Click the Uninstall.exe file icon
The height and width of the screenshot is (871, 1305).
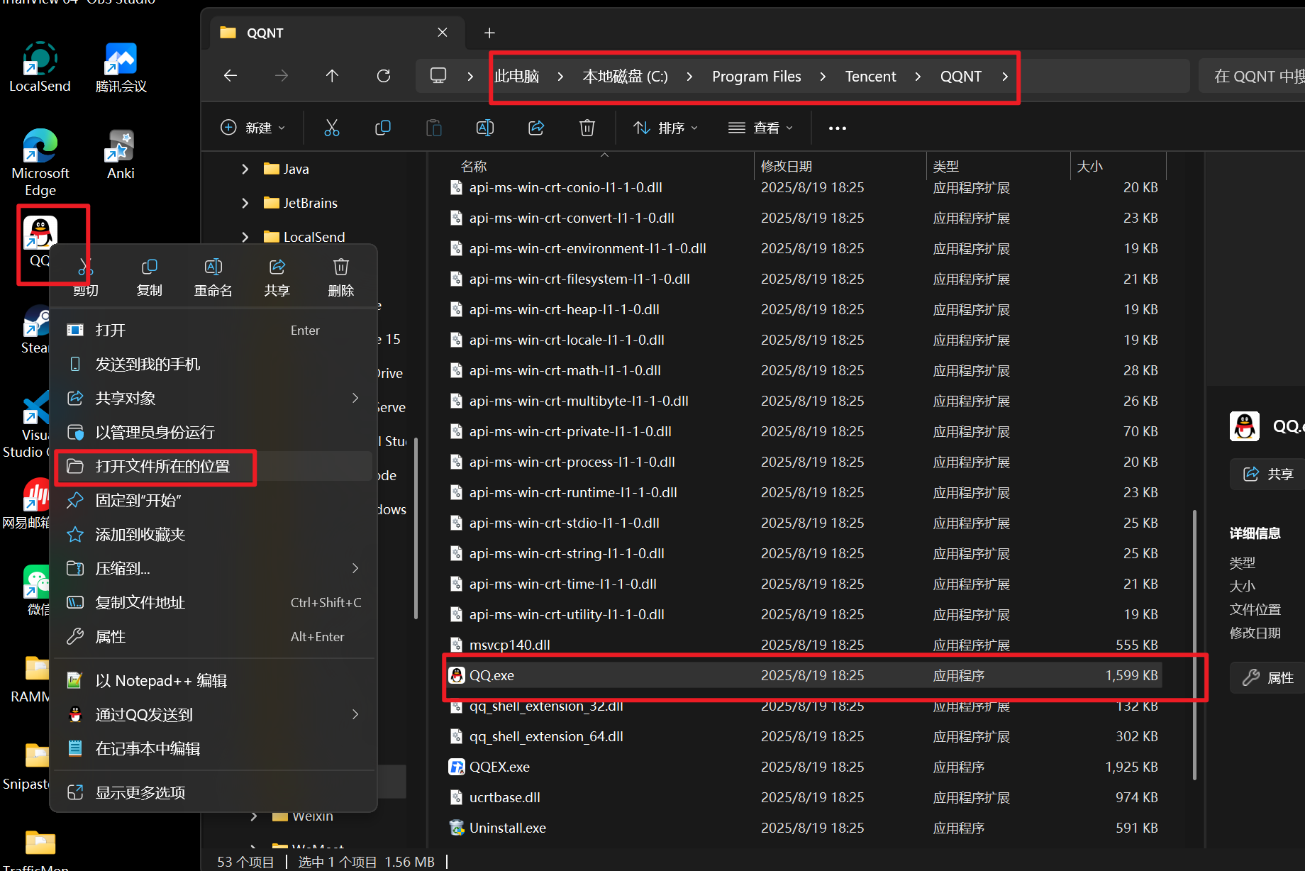pyautogui.click(x=457, y=828)
